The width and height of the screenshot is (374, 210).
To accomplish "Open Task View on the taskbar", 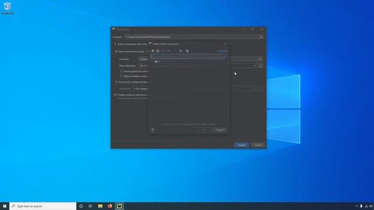I will [x=91, y=206].
